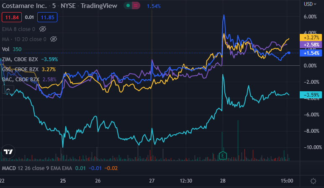Screen dimensions: 324x188
Task: Click the -8.00% scale label
Action: (x=311, y=131)
